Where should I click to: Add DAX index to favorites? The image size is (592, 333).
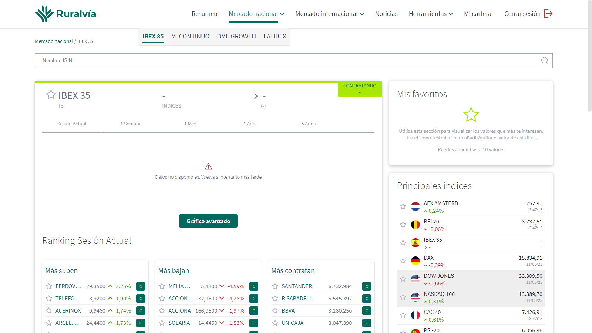point(403,261)
